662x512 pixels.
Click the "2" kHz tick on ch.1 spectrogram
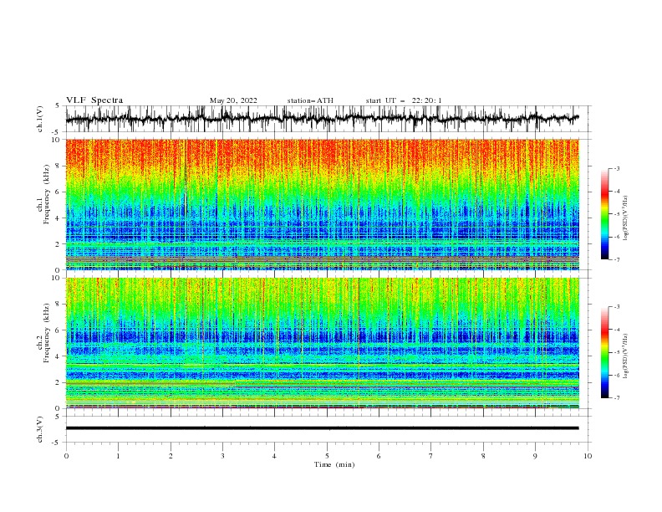(x=58, y=244)
